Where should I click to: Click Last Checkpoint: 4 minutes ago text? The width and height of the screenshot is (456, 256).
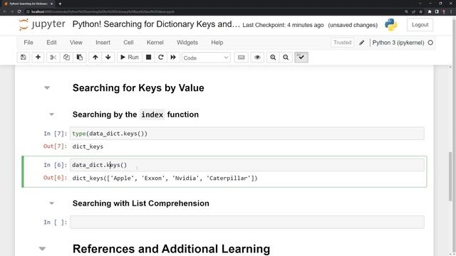283,25
